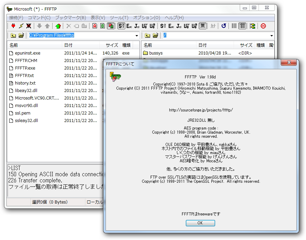
Task: Abort the transfer with the red stop icon
Action: (263, 26)
